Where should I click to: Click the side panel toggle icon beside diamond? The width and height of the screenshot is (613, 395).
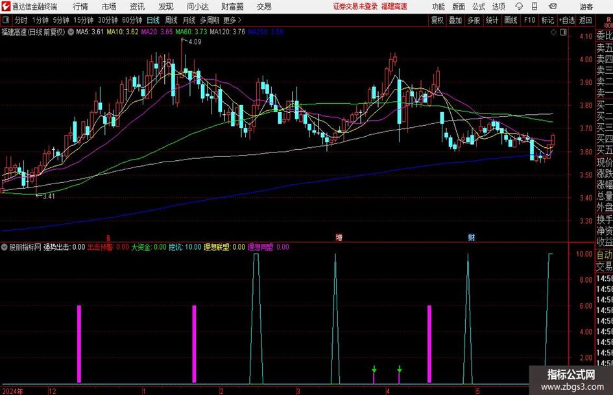563,32
